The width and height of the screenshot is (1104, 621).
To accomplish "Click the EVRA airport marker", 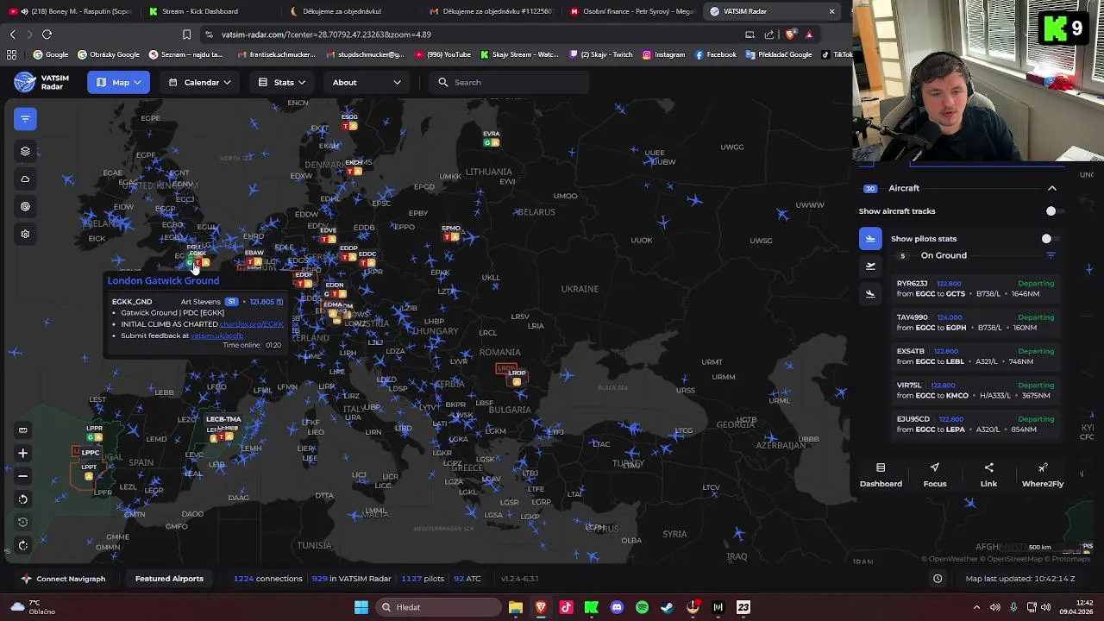I will pos(492,138).
